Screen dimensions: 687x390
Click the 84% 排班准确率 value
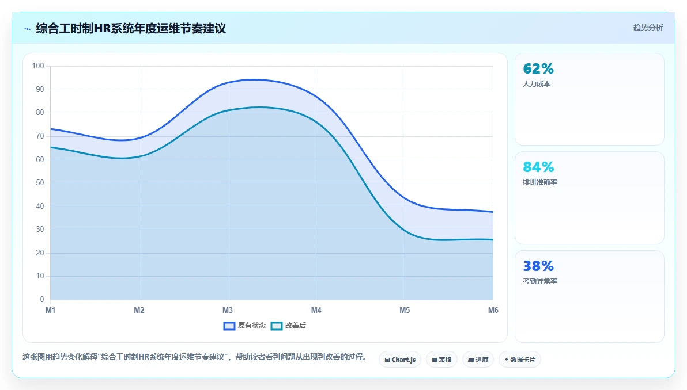[x=538, y=167]
